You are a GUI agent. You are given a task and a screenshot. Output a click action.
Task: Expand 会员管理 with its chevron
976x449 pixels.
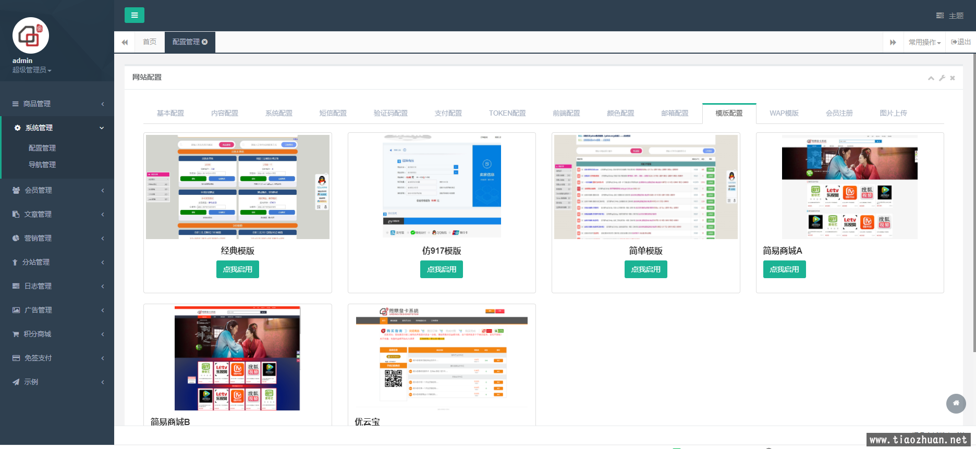pos(103,190)
